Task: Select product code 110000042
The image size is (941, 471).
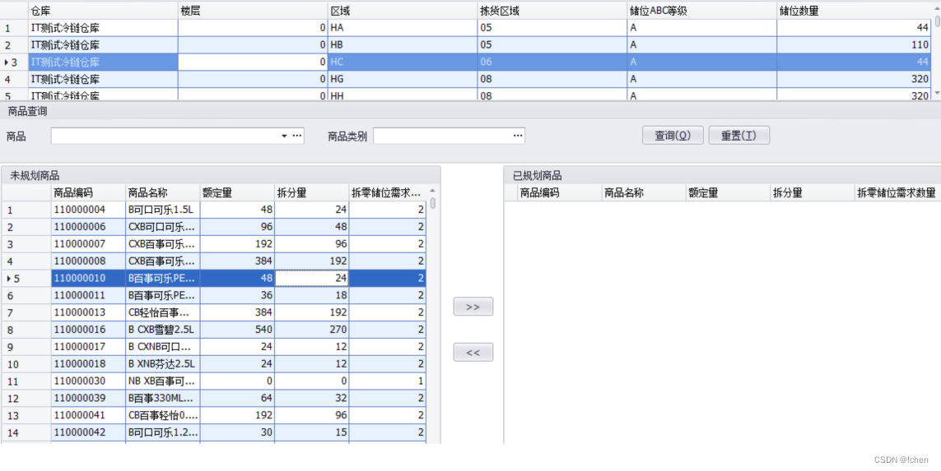Action: (x=88, y=432)
